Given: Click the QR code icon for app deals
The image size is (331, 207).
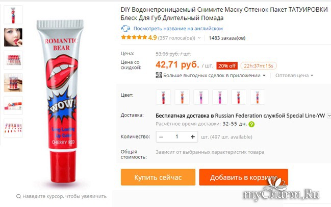Looking at the screenshot, I should (x=159, y=75).
